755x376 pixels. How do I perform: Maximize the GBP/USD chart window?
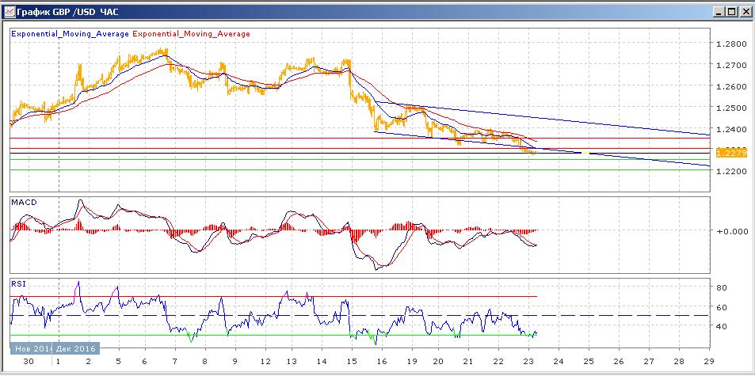coord(731,12)
